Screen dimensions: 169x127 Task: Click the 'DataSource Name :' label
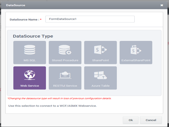[x=24, y=20]
